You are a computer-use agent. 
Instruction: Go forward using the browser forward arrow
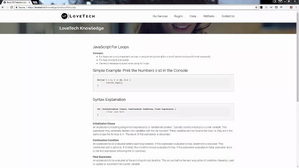pos(7,7)
